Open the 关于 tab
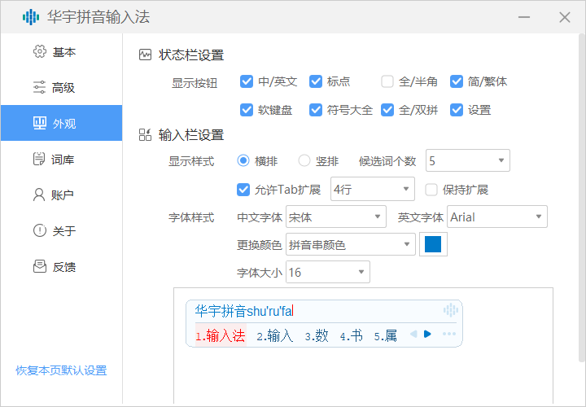 pyautogui.click(x=61, y=230)
